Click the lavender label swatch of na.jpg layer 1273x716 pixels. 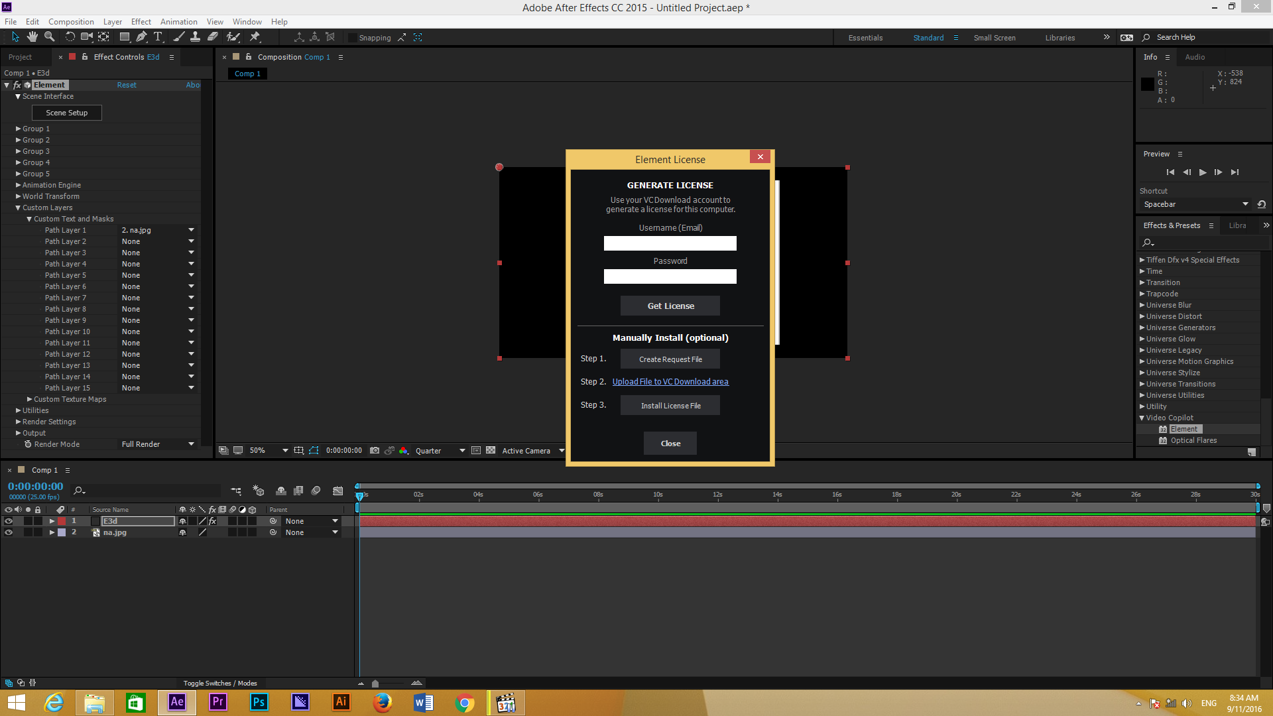coord(62,532)
